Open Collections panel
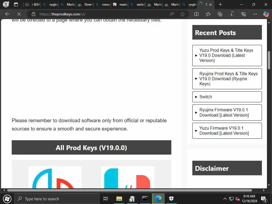Image resolution: width=272 pixels, height=204 pixels. click(220, 14)
